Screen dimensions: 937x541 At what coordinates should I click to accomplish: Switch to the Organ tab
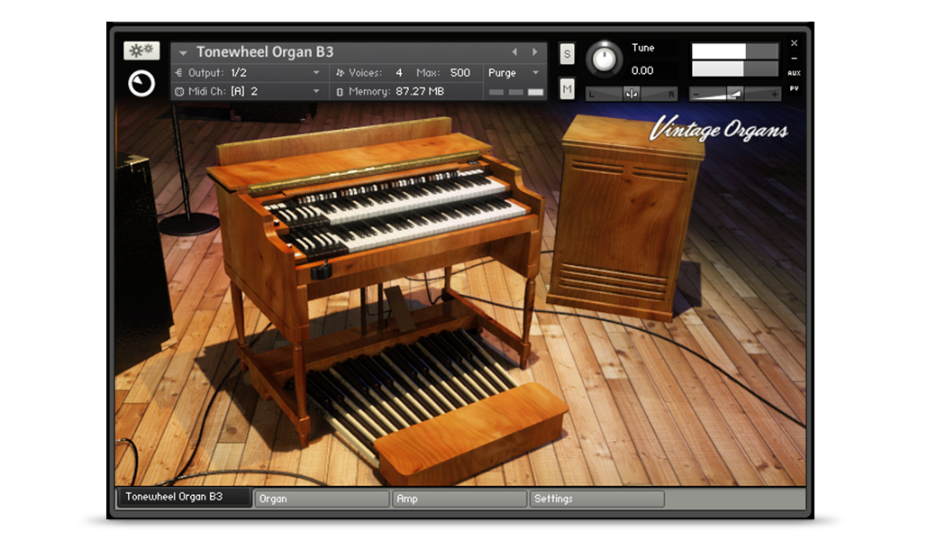(323, 499)
